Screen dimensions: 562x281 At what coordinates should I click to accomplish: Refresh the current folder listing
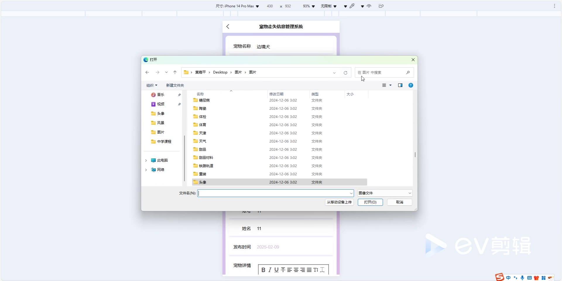point(345,73)
